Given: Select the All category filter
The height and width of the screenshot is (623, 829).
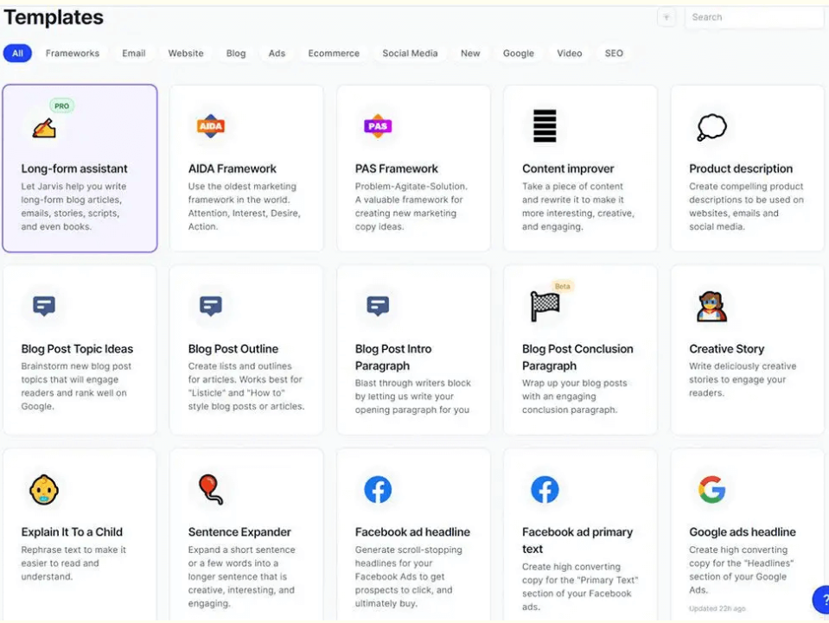Looking at the screenshot, I should pos(17,54).
